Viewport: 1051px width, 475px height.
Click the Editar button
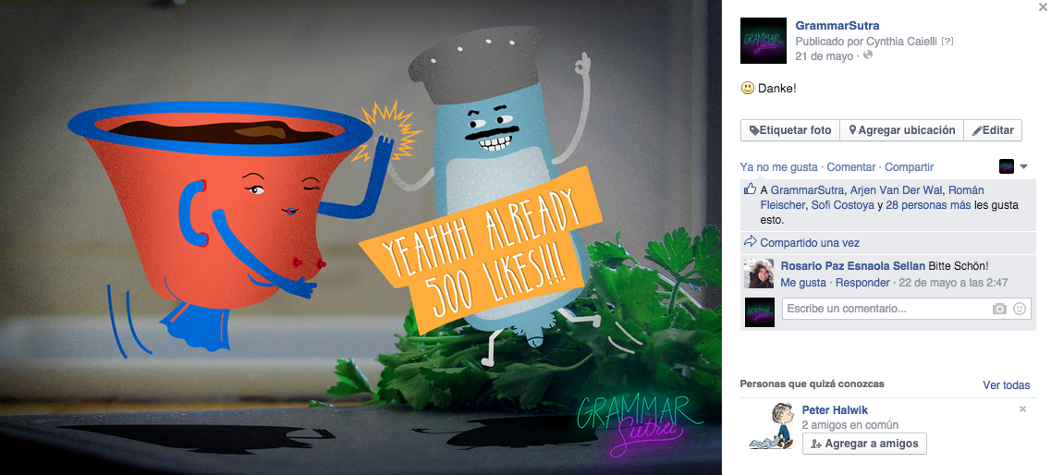993,130
